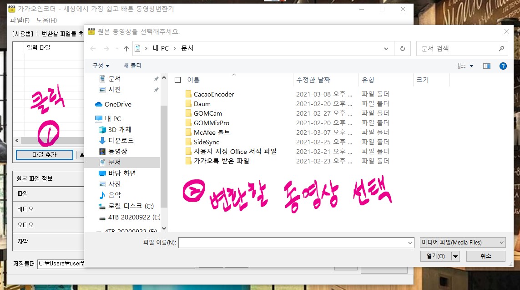Select pinned 문서 quick access item

pyautogui.click(x=114, y=79)
